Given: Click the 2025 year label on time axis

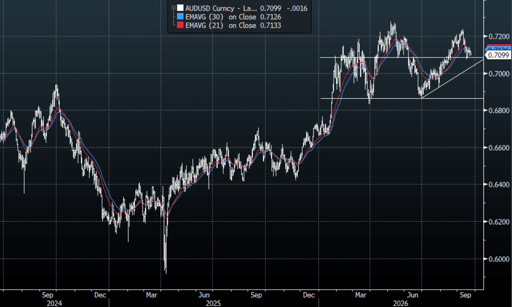Looking at the screenshot, I should pyautogui.click(x=213, y=303).
